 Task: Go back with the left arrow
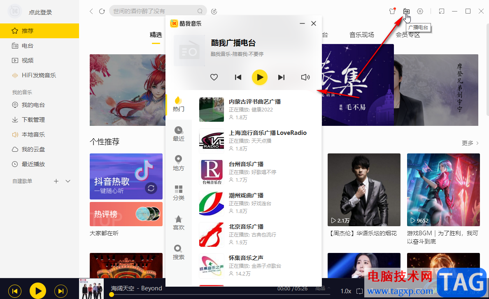[x=91, y=11]
